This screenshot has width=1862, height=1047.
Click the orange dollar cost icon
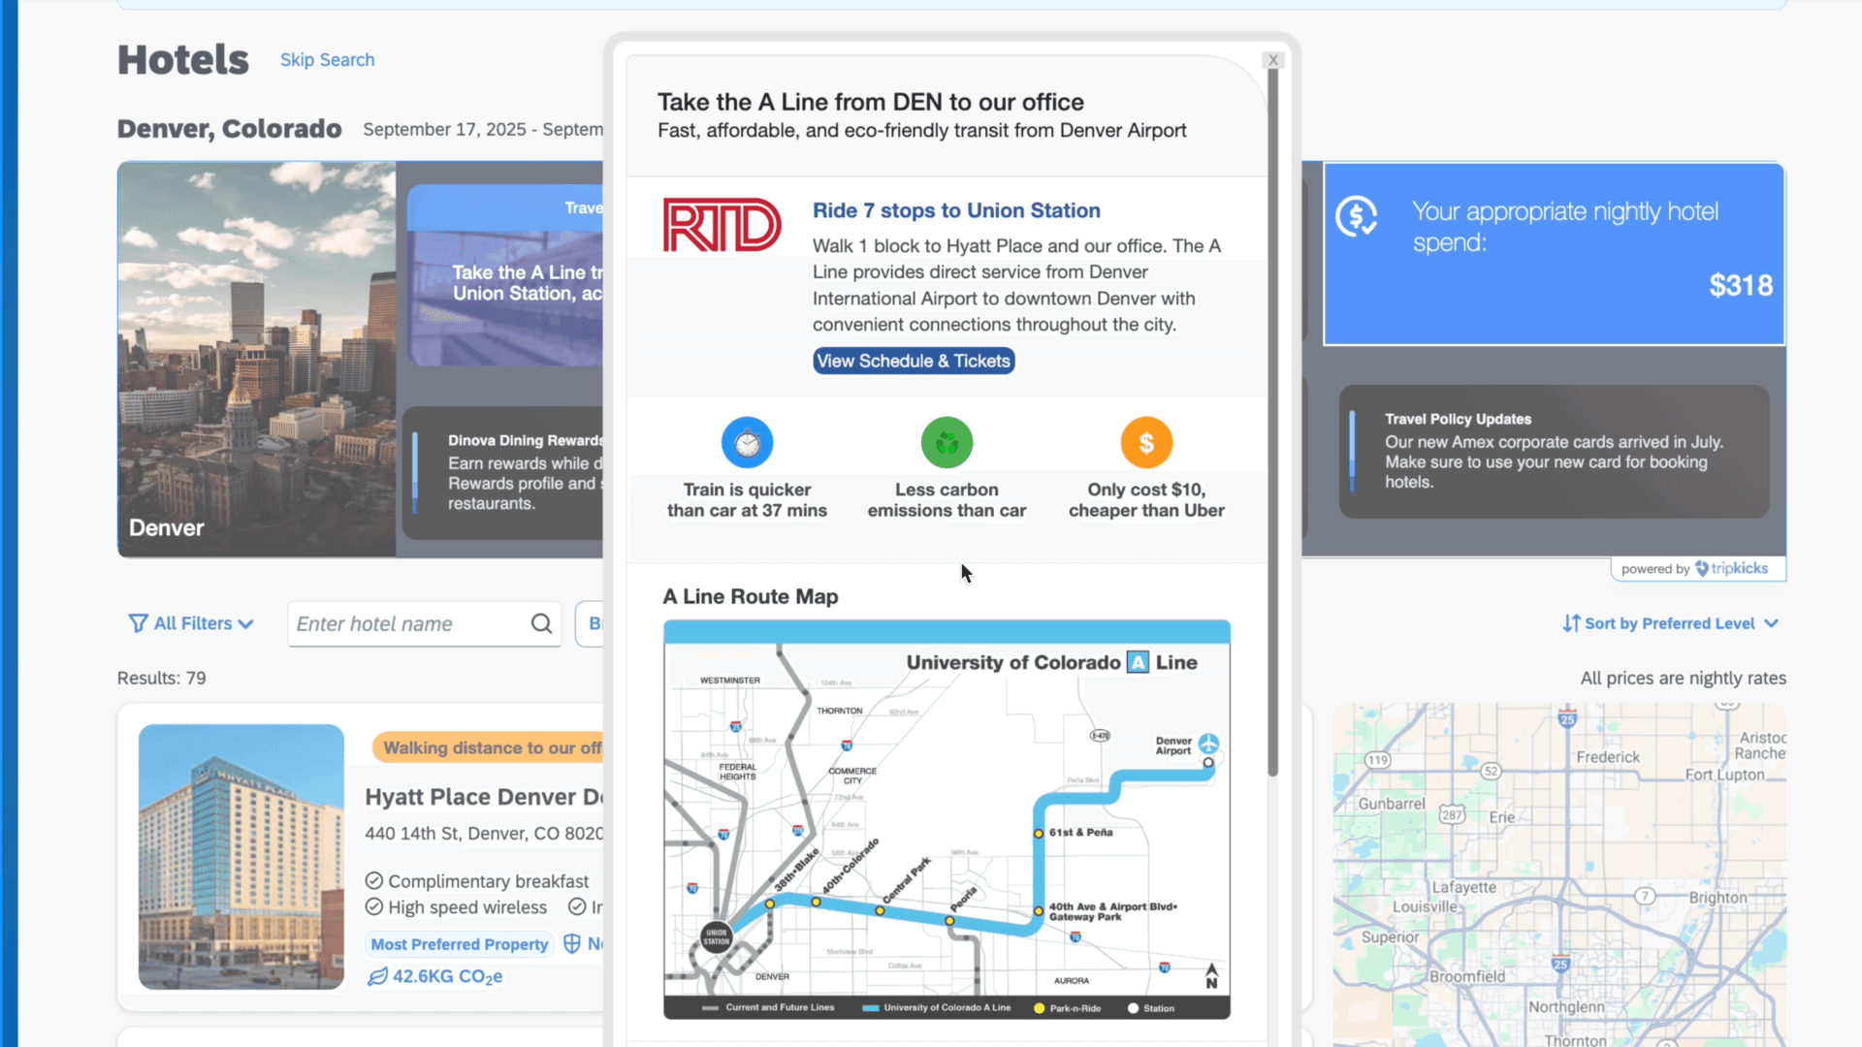[1146, 443]
